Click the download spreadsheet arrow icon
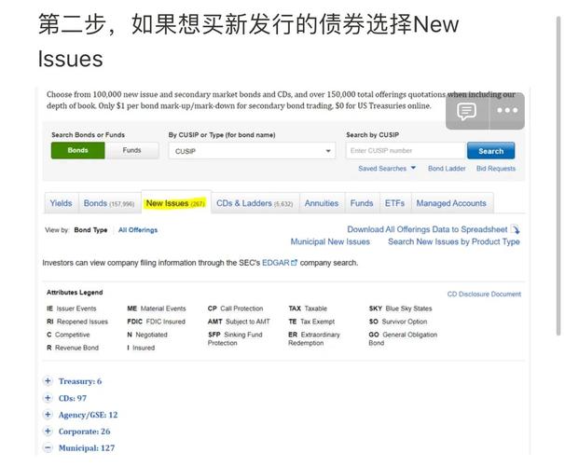This screenshot has width=565, height=466. [516, 229]
